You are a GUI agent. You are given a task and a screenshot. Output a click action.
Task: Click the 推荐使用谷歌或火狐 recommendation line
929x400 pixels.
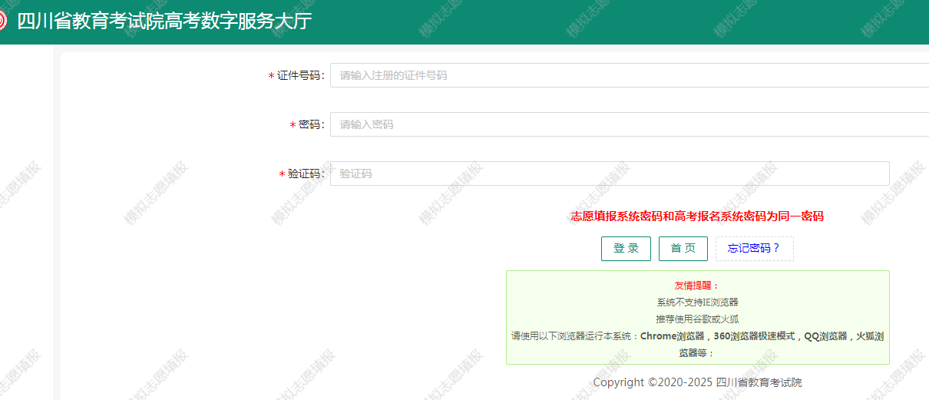697,319
